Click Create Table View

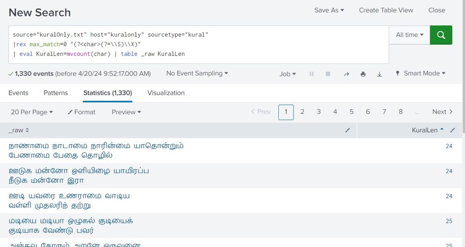(386, 10)
